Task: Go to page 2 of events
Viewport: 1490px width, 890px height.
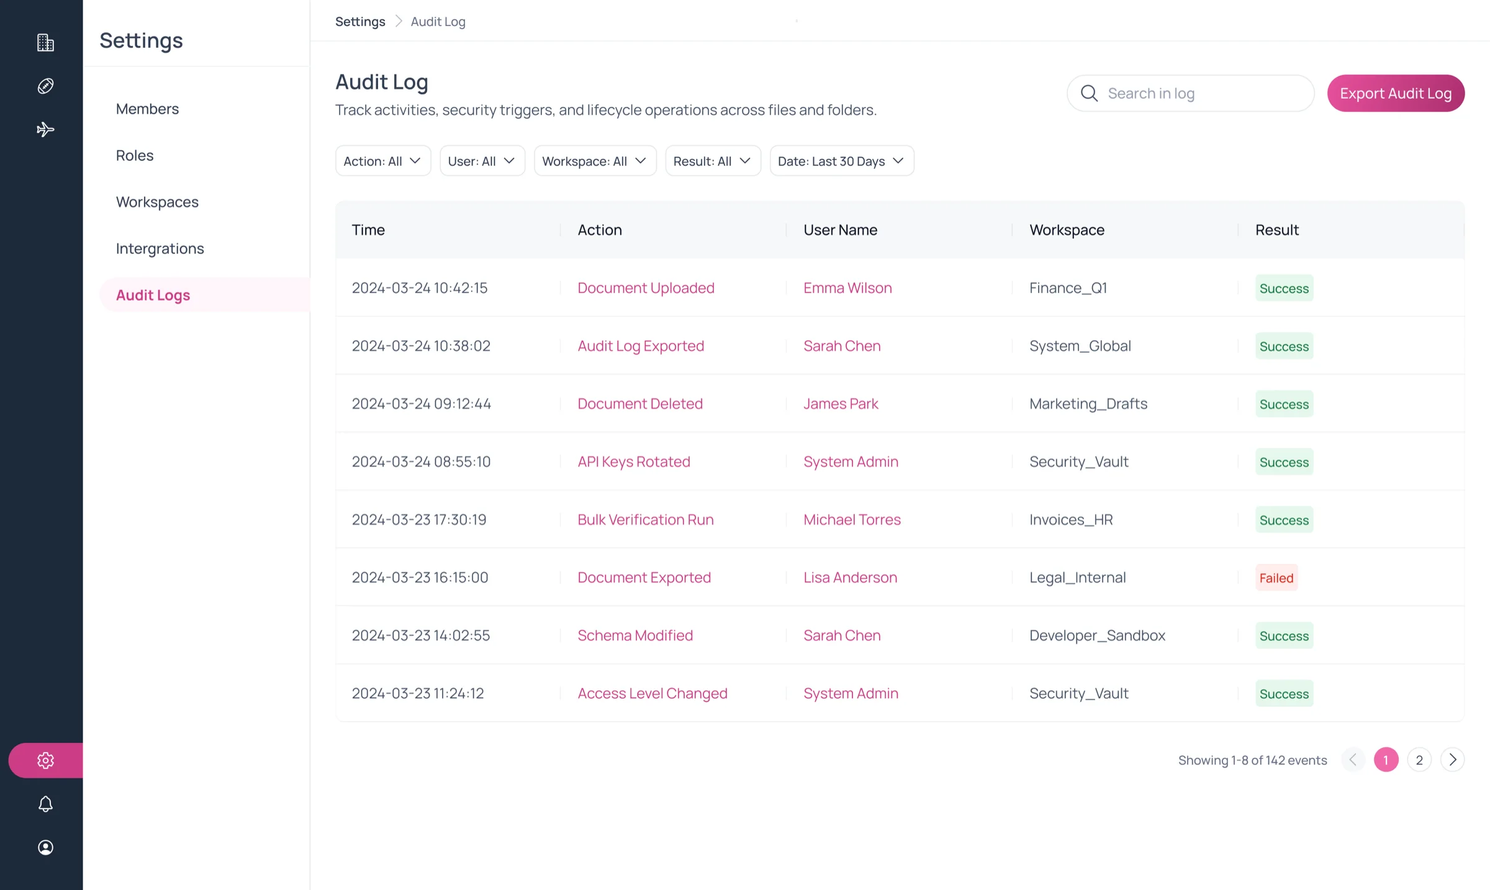Action: [x=1419, y=760]
